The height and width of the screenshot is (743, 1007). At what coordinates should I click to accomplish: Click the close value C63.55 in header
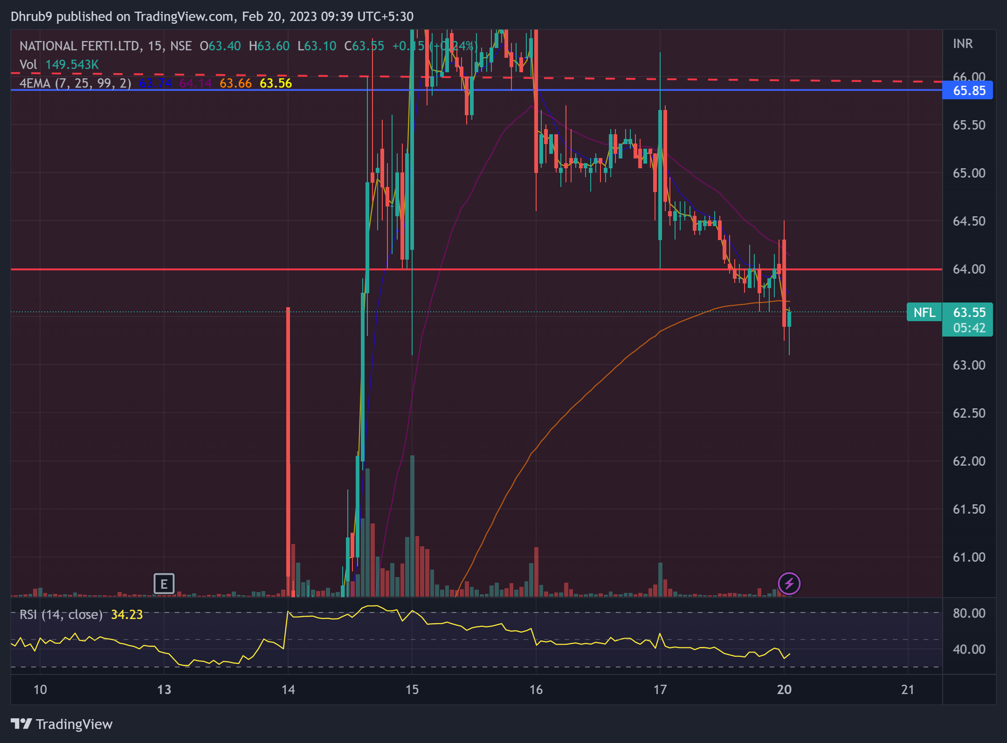[364, 46]
